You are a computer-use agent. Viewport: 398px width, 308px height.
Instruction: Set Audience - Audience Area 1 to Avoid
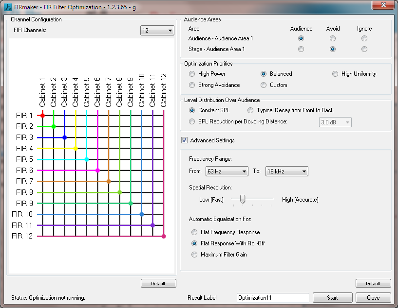[333, 38]
